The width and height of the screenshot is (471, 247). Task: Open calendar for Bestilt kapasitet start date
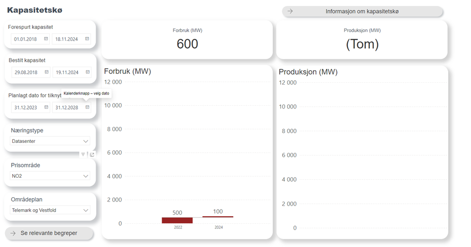tap(47, 72)
